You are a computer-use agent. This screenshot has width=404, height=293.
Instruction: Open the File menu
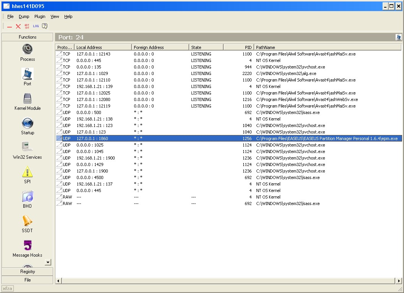coord(10,16)
